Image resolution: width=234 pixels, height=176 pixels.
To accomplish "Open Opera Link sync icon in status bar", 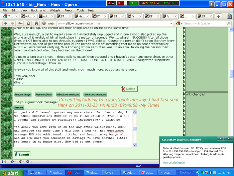I will pos(13,162).
